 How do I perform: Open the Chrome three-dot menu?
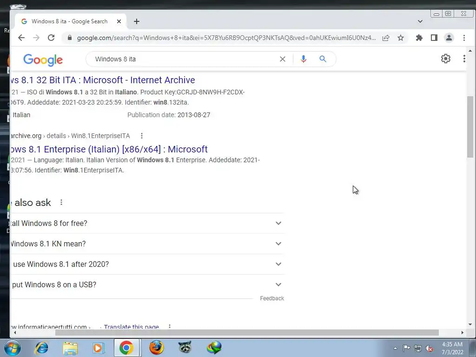coord(464,38)
